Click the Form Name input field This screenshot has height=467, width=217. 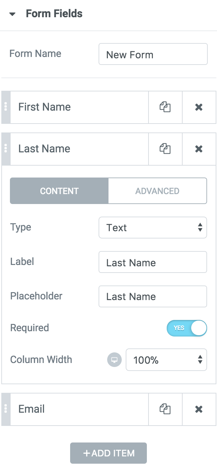pos(153,54)
